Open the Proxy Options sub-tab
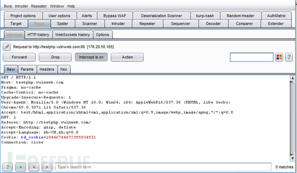This screenshot has width=297, height=173. pos(102,35)
